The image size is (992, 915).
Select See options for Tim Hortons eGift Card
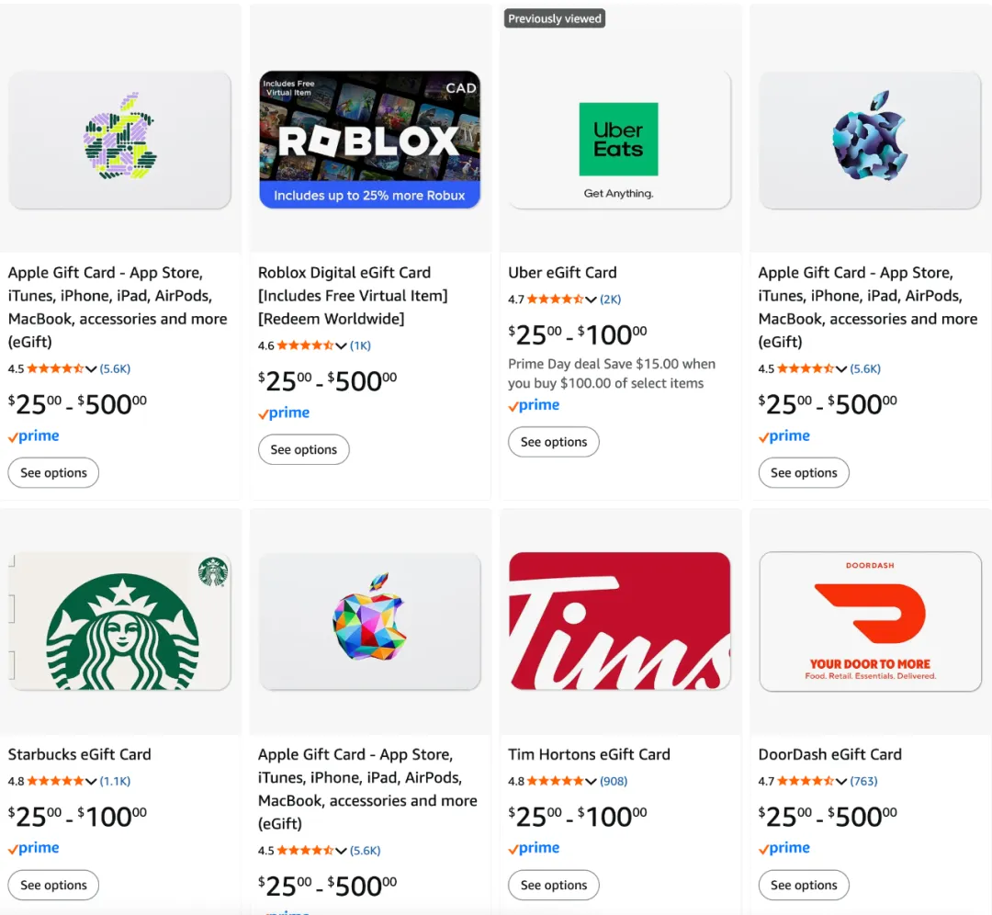click(x=554, y=886)
